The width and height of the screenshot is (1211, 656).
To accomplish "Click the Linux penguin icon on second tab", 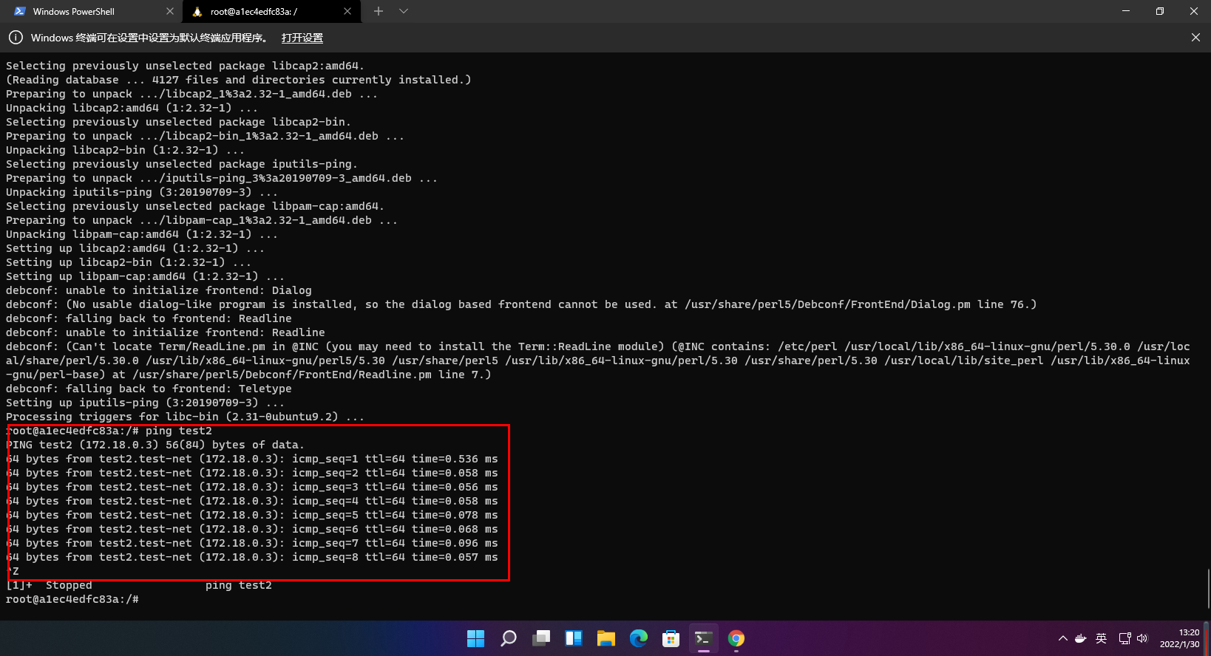I will coord(197,11).
